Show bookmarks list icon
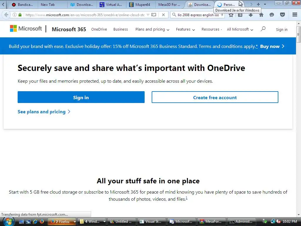301x226 pixels. 240,15
